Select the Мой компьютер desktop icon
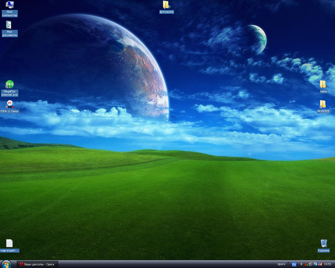 10,9
